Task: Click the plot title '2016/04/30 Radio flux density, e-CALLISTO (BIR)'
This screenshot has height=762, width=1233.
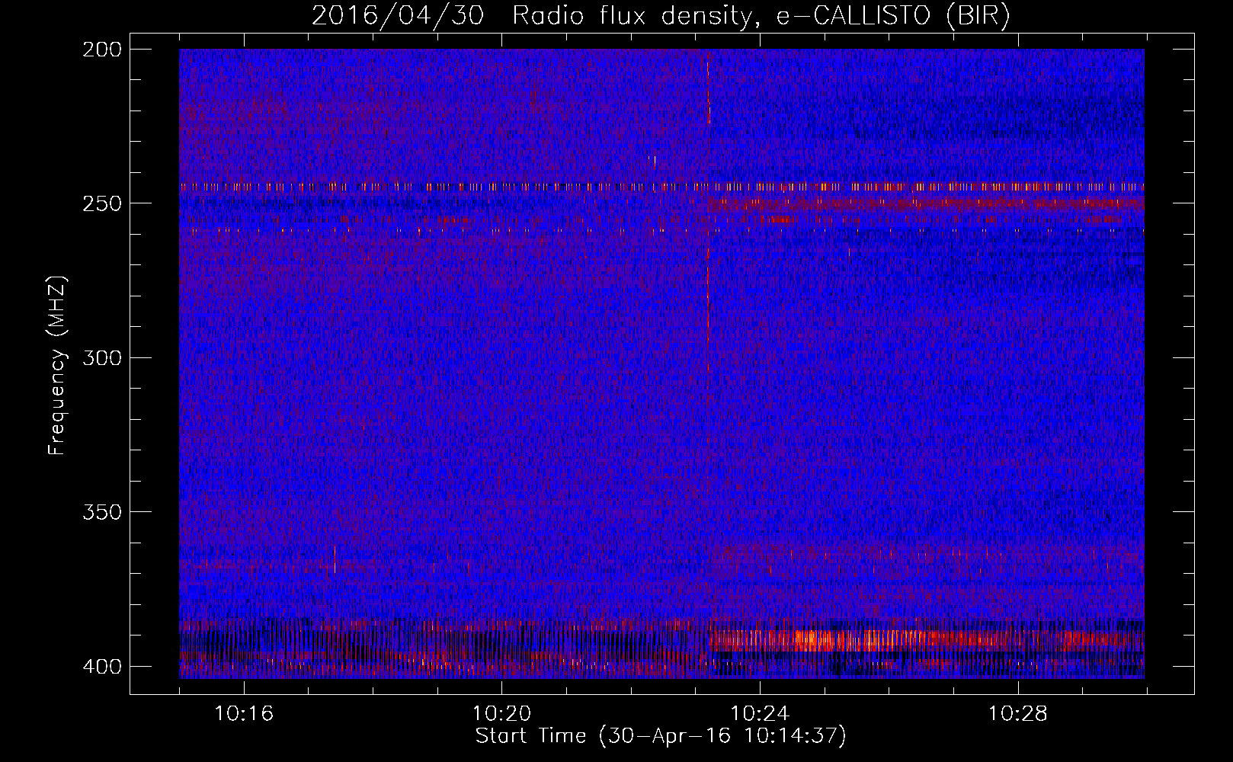Action: click(661, 16)
